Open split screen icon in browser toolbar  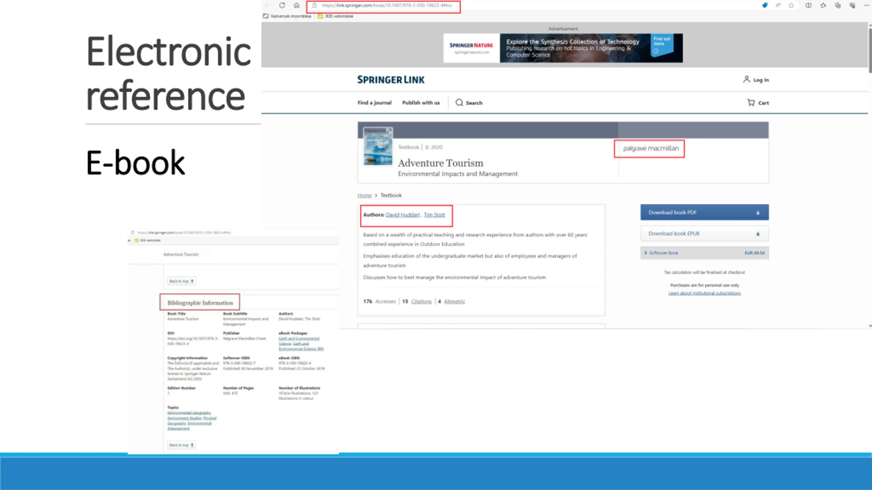(808, 5)
